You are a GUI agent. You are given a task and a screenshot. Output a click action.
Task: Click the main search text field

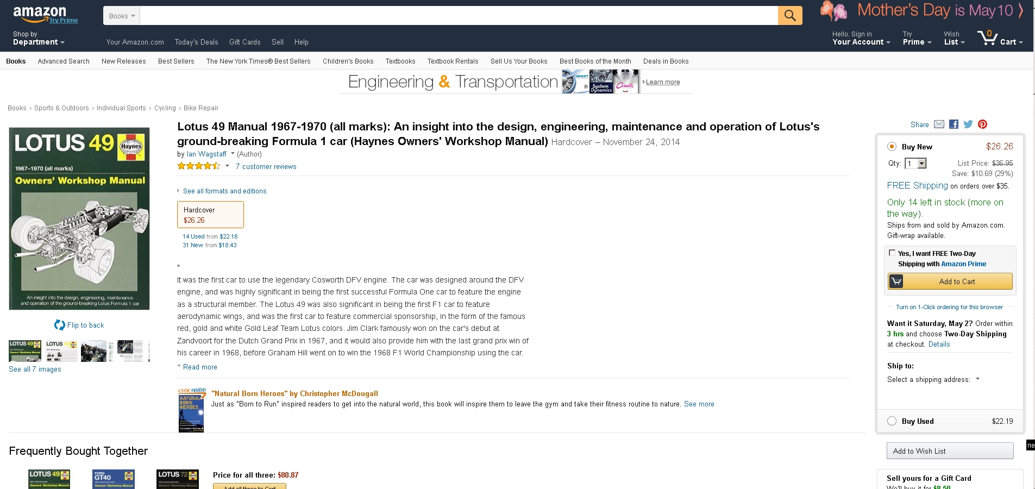click(x=459, y=16)
